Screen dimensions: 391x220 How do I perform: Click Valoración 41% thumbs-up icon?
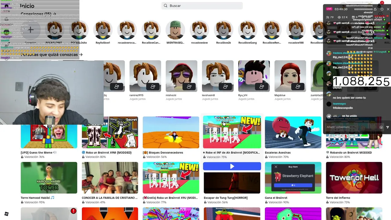click(x=83, y=202)
